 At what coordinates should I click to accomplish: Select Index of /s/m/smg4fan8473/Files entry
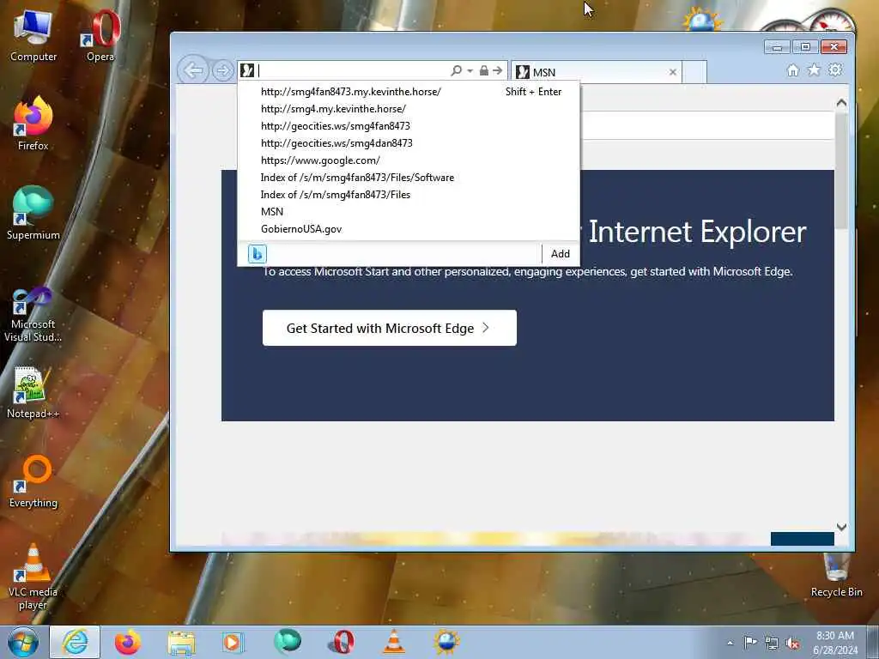[409, 195]
